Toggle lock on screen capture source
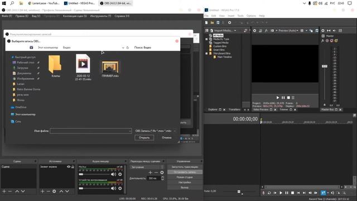The width and height of the screenshot is (357, 201). pyautogui.click(x=73, y=167)
